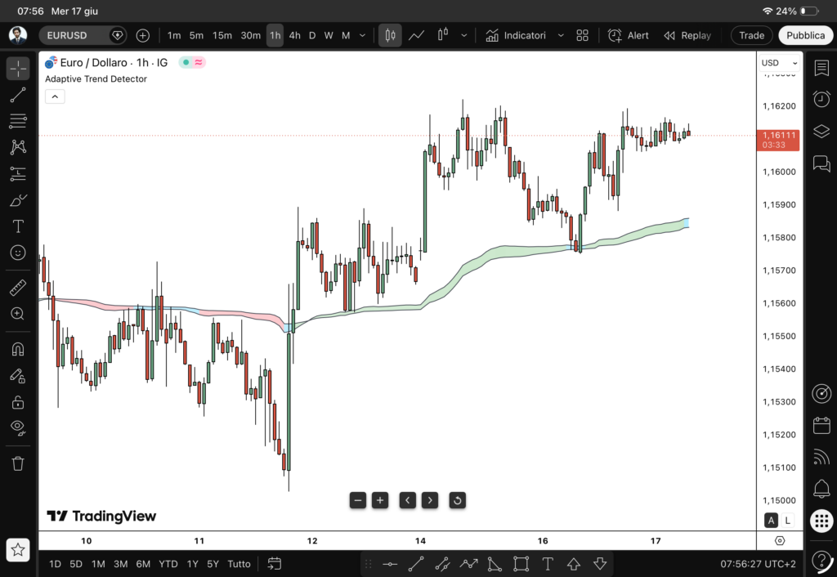
Task: Collapse the indicator legend chevron
Action: click(55, 96)
